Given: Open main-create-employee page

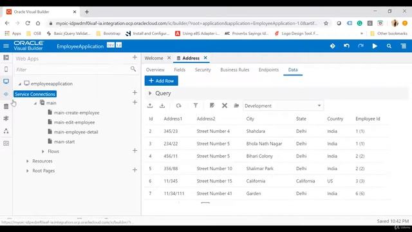Looking at the screenshot, I should coord(77,113).
